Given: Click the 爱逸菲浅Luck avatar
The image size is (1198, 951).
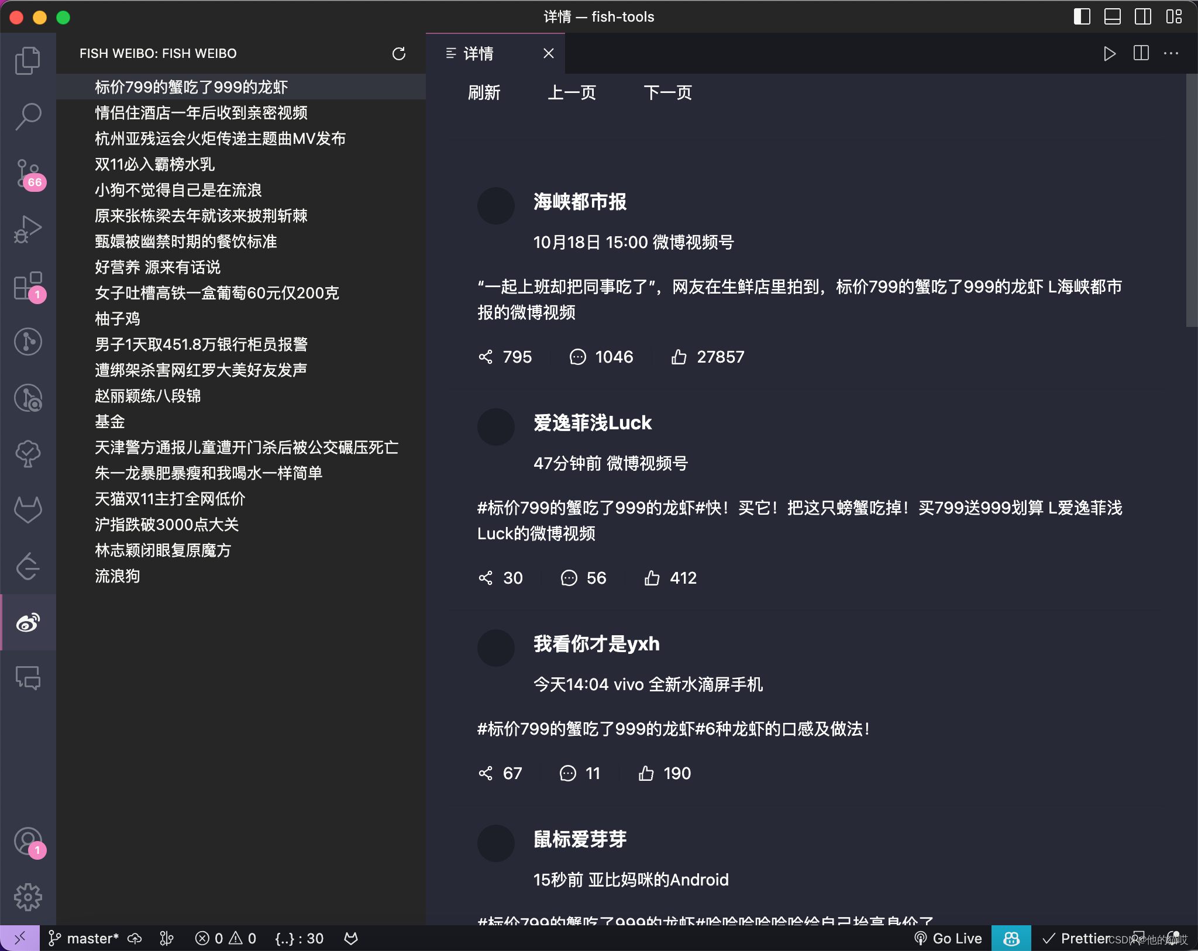Looking at the screenshot, I should click(496, 426).
